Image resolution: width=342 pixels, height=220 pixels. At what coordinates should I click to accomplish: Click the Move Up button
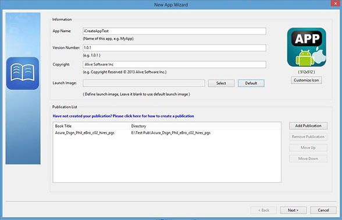[308, 147]
